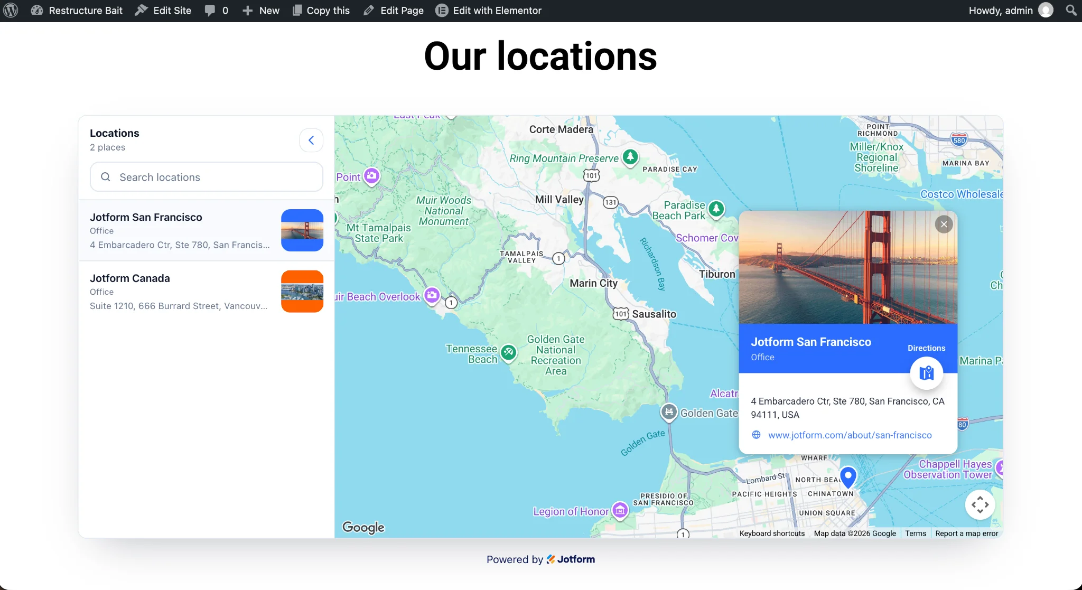Add New content from admin bar
This screenshot has height=590, width=1082.
[261, 11]
